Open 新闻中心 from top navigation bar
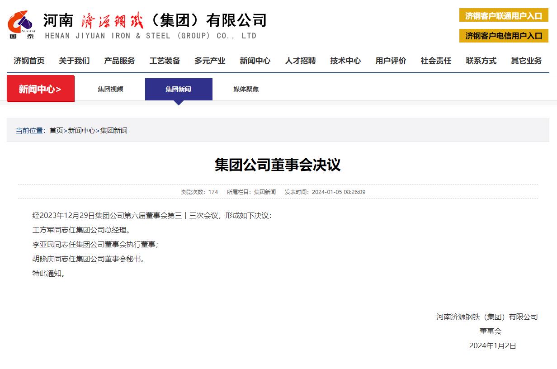This screenshot has height=369, width=557. click(x=255, y=61)
